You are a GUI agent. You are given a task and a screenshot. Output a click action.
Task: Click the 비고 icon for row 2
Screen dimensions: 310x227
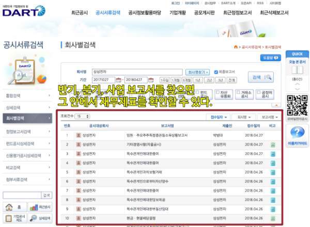tap(273, 145)
